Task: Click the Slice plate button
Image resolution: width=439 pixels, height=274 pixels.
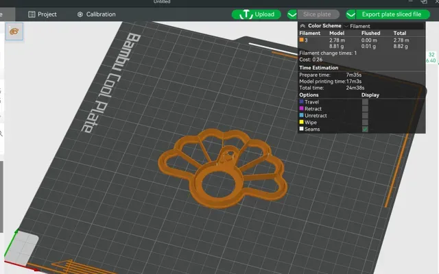Action: pyautogui.click(x=318, y=14)
